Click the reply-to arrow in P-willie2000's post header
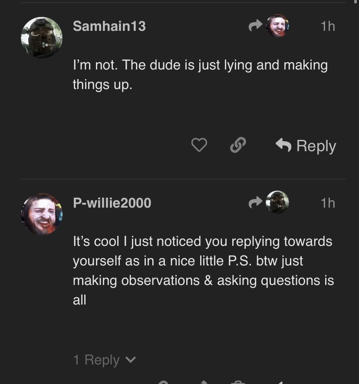Image resolution: width=359 pixels, height=384 pixels. (x=256, y=202)
